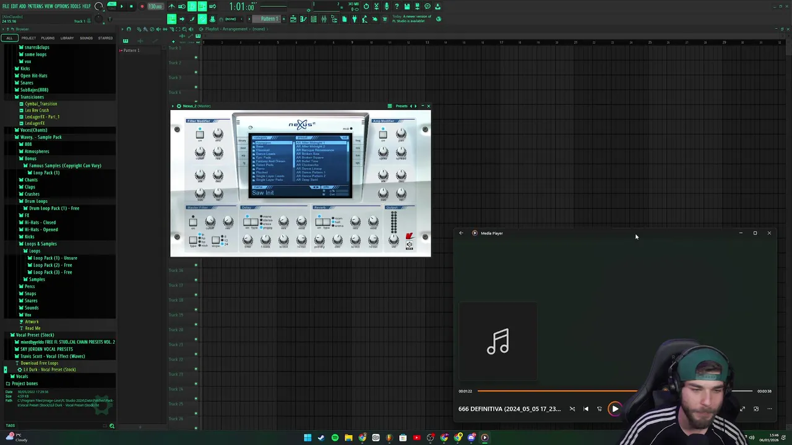Image resolution: width=792 pixels, height=445 pixels.
Task: Open the mixer from toolbar
Action: pos(324,19)
